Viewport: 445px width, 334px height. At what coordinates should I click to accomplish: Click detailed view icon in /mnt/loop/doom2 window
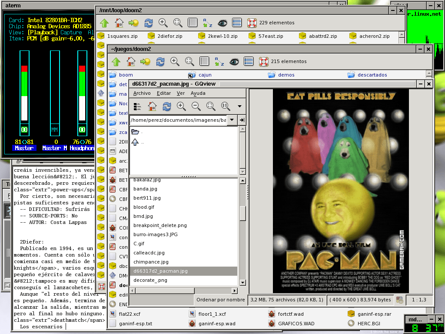pos(237,23)
